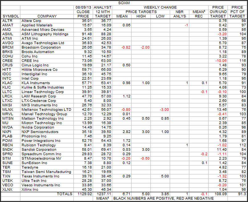Click Interdigital Inc company name
Screen dimensions: 248x202
click(x=34, y=74)
